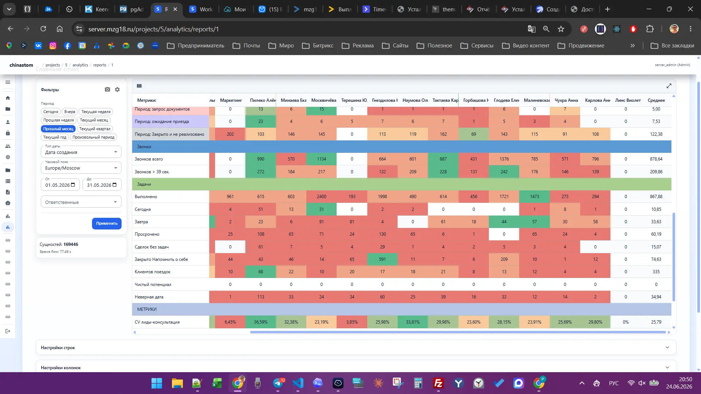Expand the report table to fullscreen
Image resolution: width=701 pixels, height=394 pixels.
click(669, 86)
